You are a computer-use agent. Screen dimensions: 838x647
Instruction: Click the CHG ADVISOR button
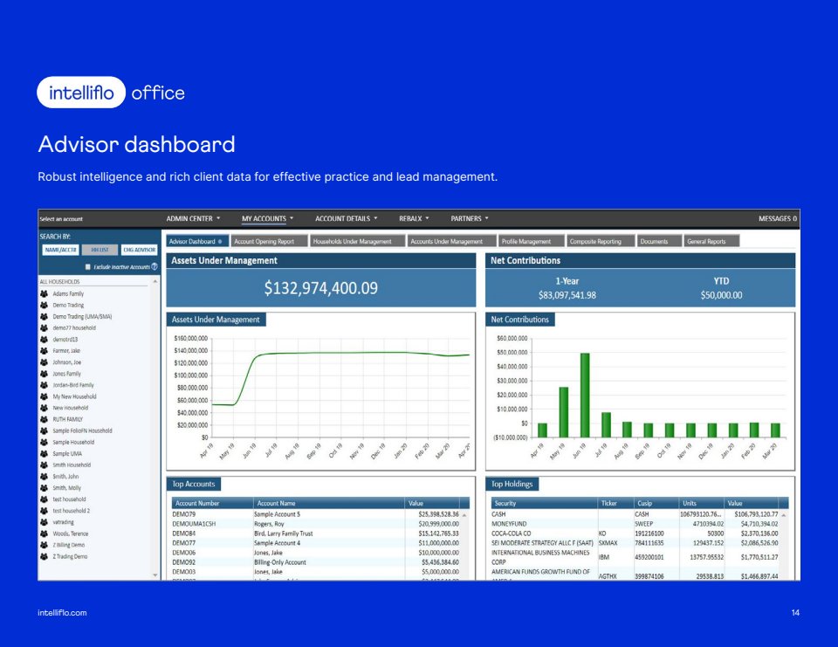tap(139, 250)
